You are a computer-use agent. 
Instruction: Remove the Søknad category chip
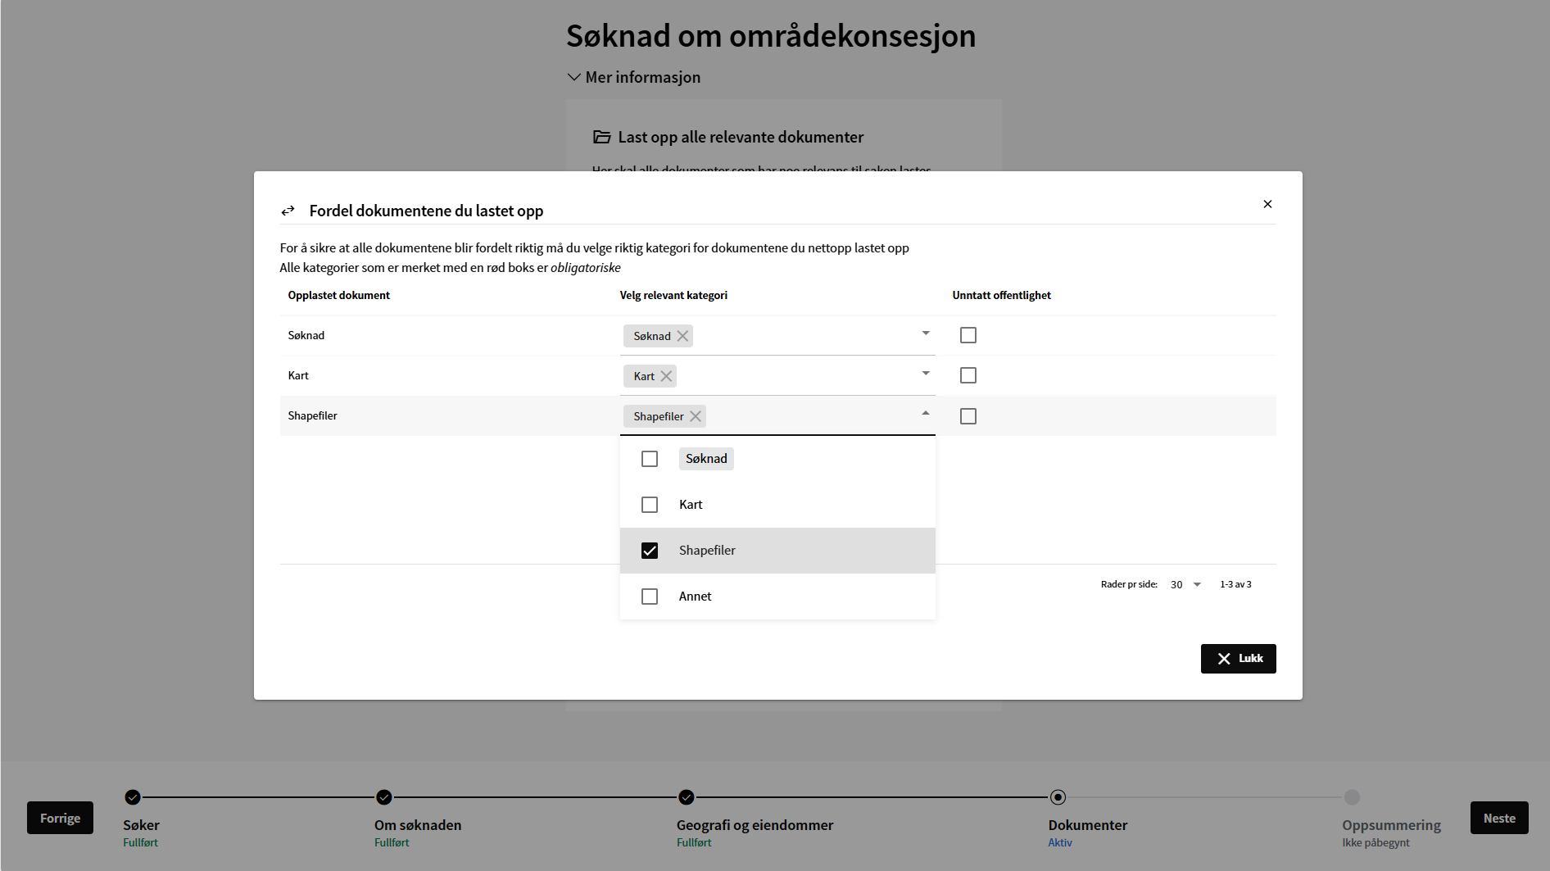682,336
